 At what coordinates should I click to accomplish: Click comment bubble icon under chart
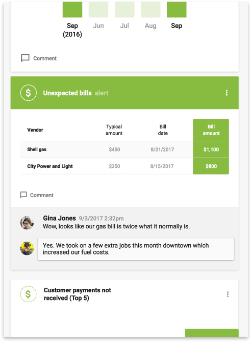point(25,58)
